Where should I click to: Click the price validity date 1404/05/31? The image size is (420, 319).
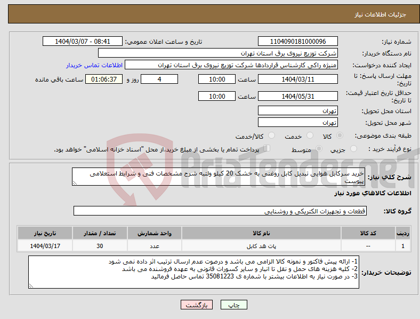pos(297,96)
